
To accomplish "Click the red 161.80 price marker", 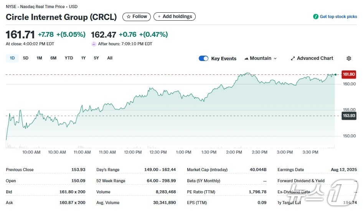I will click(x=349, y=74).
